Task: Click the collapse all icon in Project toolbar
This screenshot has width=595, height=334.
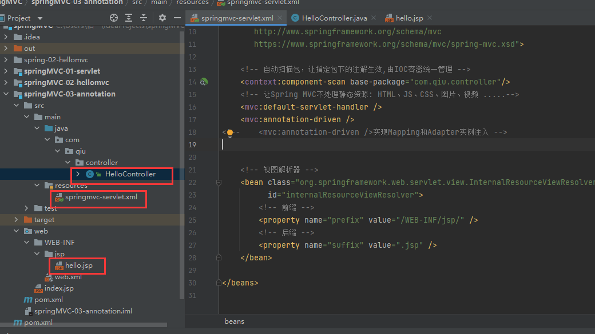Action: click(x=144, y=18)
